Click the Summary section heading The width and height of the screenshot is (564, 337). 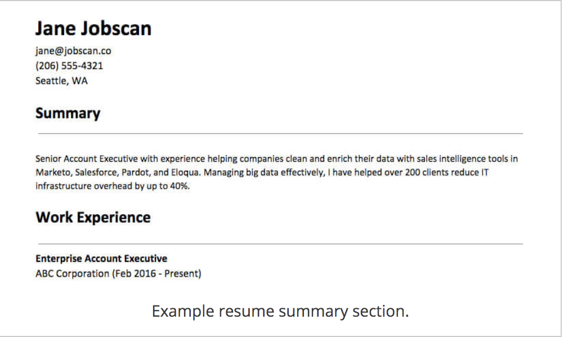point(68,113)
